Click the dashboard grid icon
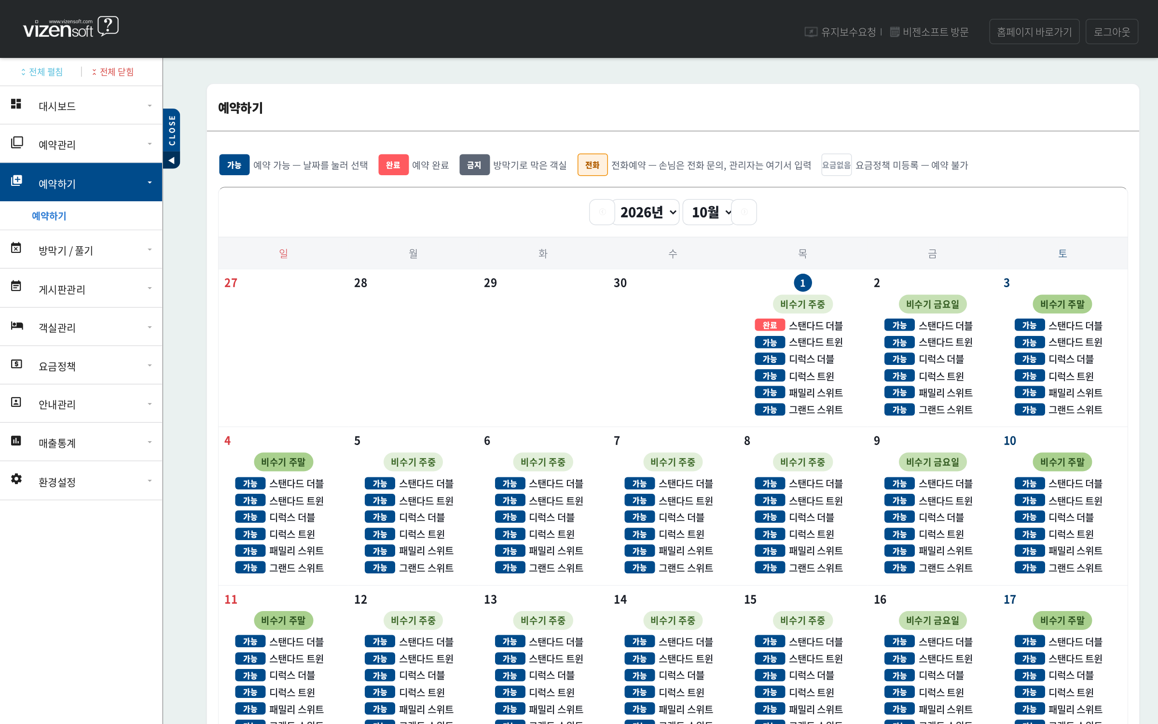 (x=16, y=104)
